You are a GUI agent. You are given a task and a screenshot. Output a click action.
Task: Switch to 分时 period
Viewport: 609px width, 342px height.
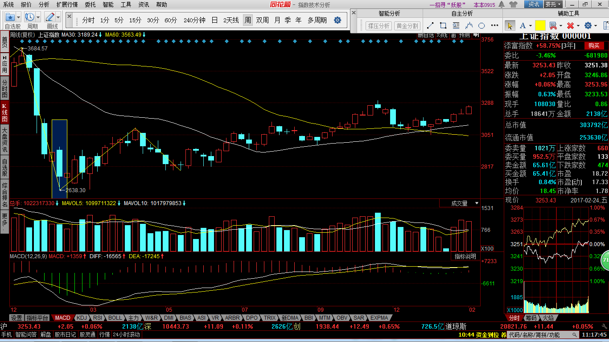click(x=88, y=21)
